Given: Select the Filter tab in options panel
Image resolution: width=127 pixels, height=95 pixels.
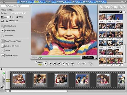Looking at the screenshot, I should 11,10.
